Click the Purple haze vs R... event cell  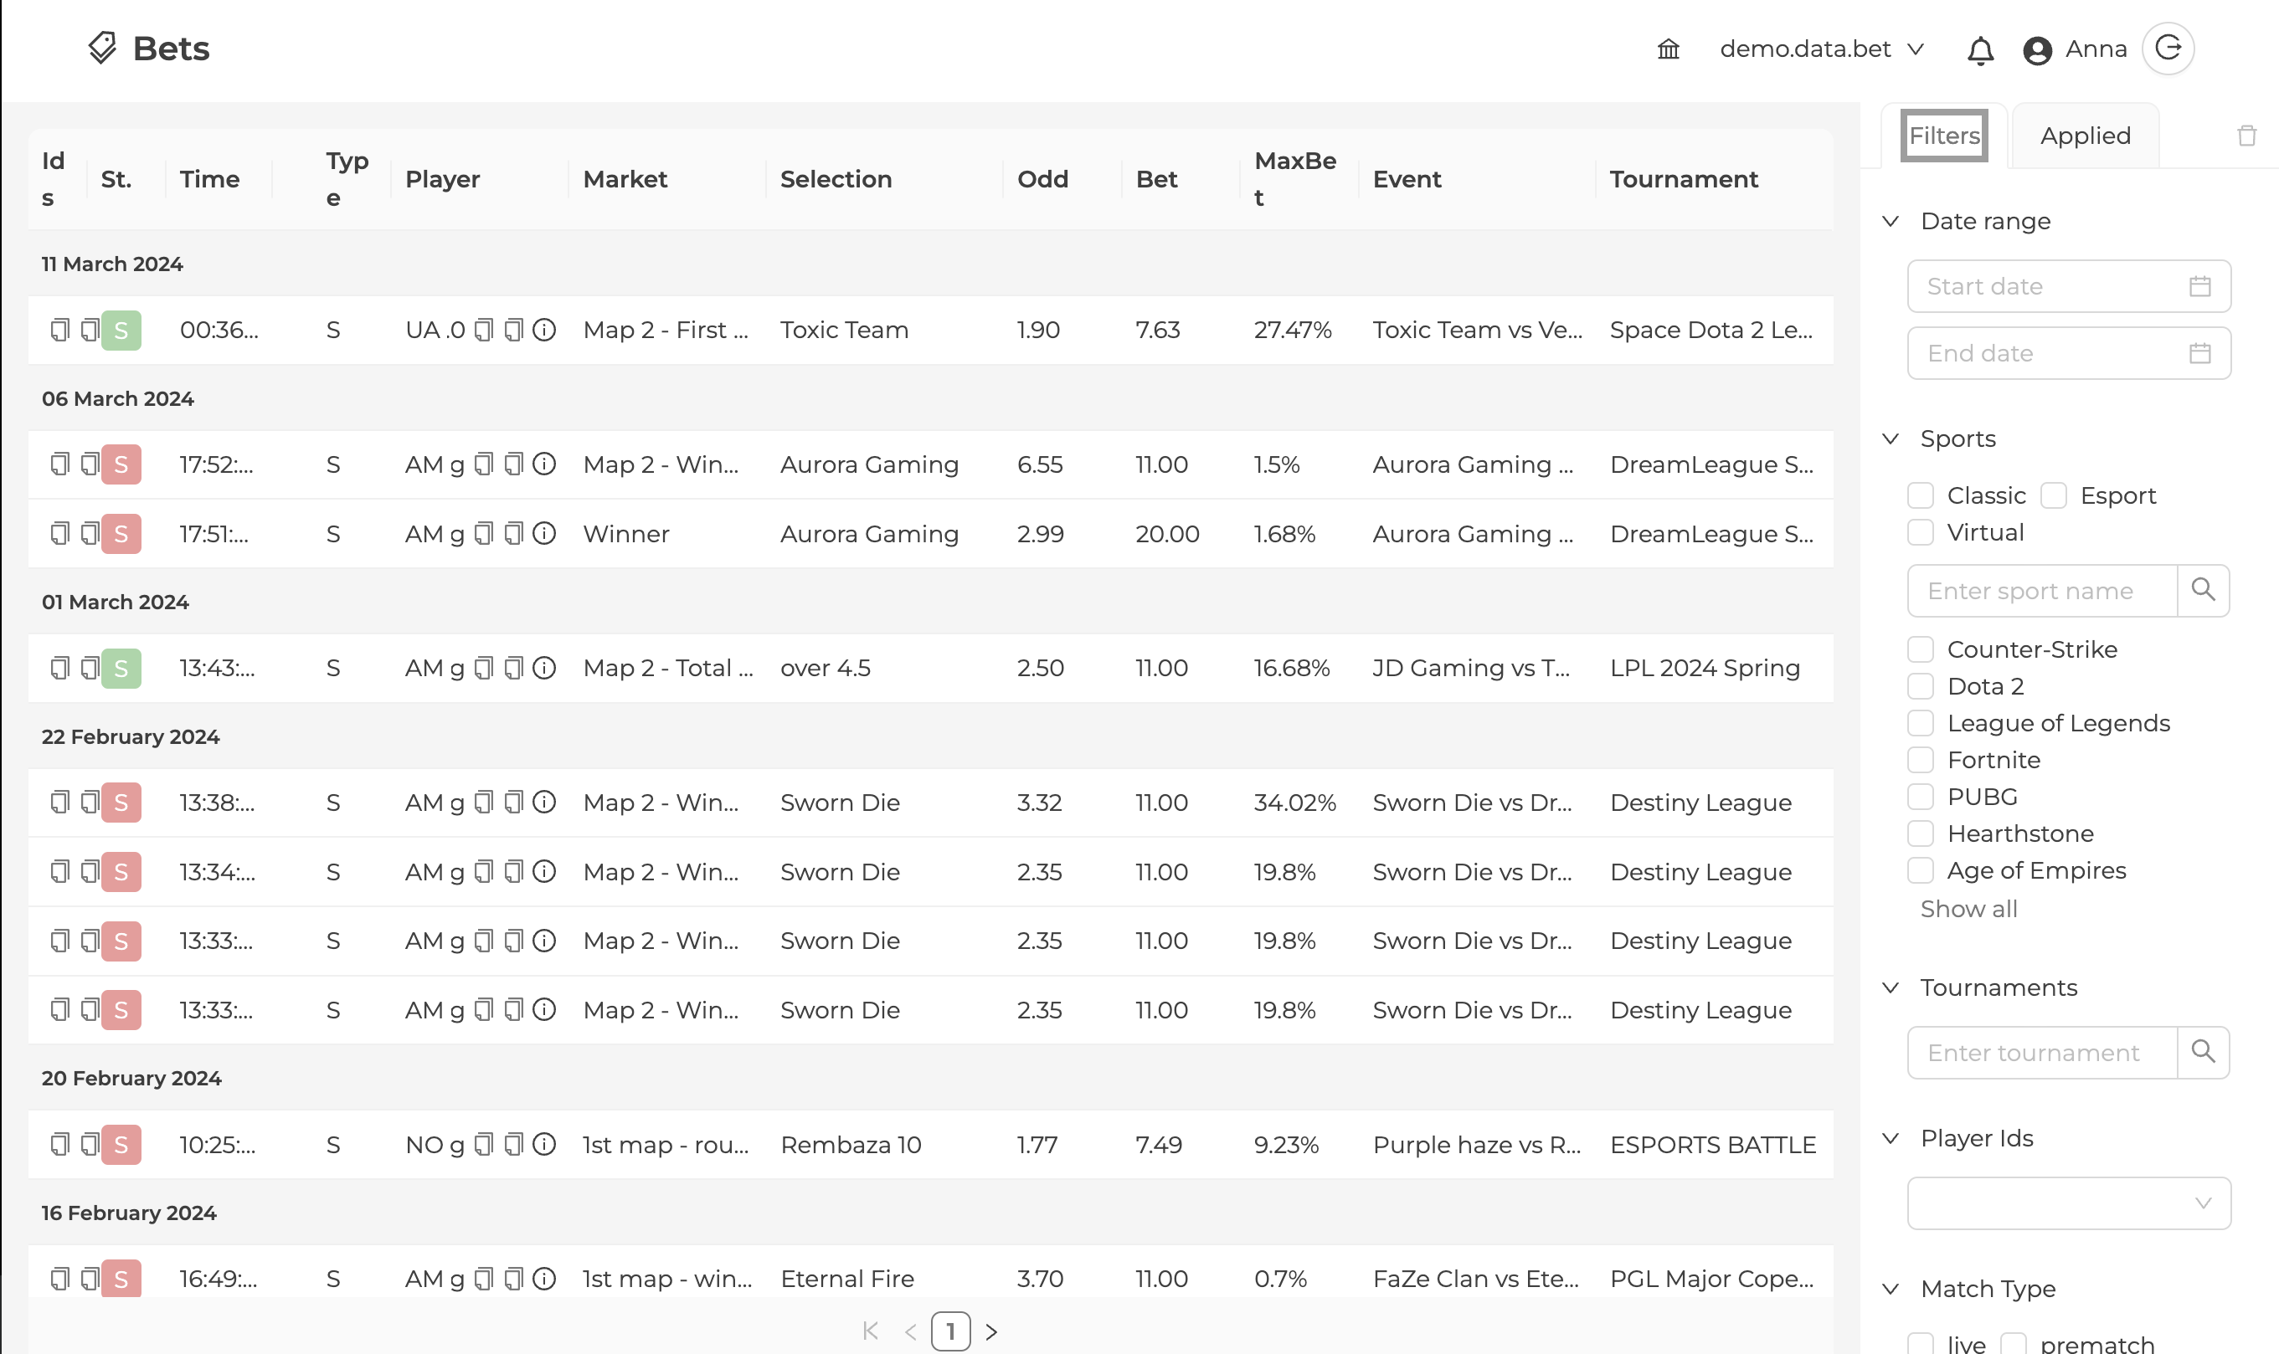(1477, 1144)
